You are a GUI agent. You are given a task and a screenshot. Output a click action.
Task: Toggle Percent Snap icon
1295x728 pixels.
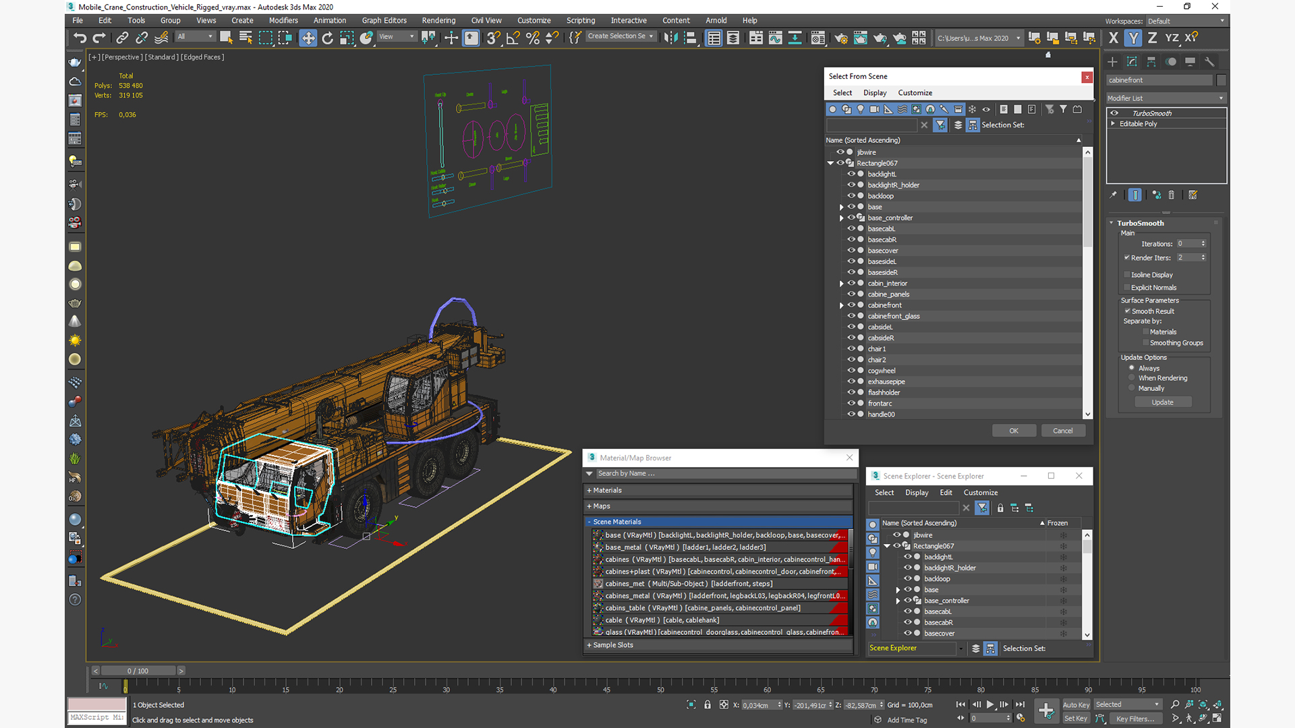pos(533,38)
